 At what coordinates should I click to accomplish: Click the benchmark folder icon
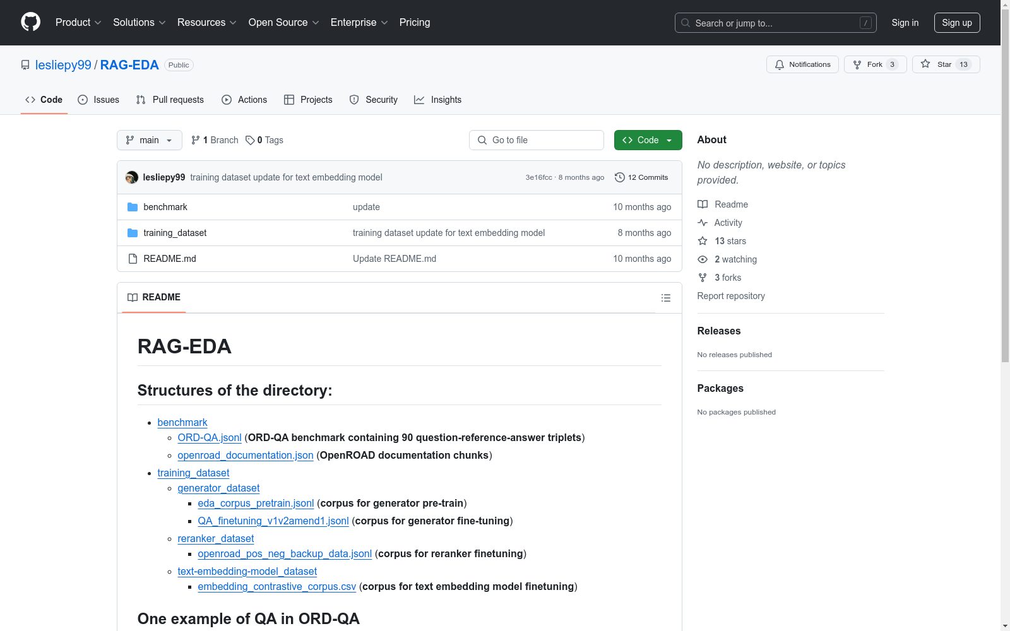(133, 207)
